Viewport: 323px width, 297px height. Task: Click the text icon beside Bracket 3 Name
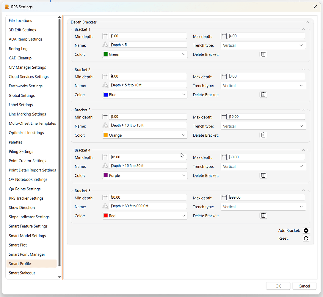click(x=105, y=125)
